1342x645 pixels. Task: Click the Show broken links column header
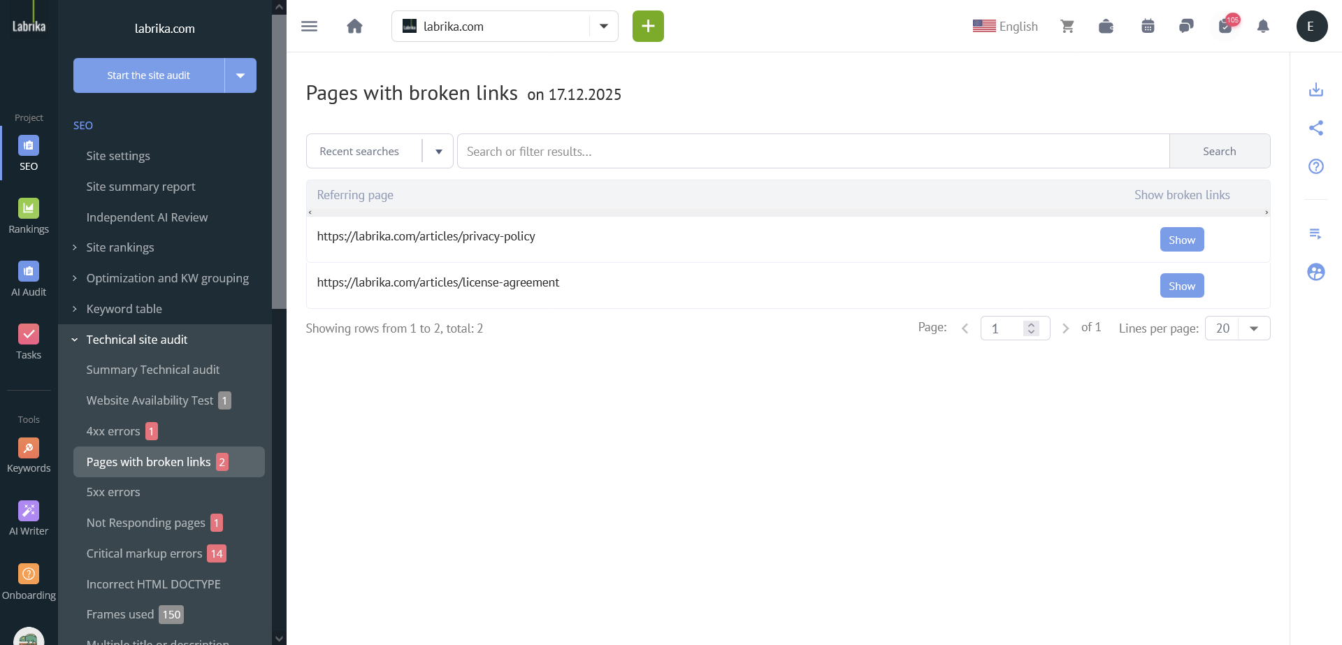coord(1182,195)
